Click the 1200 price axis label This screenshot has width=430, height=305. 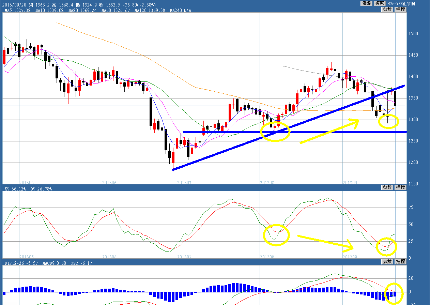click(413, 163)
